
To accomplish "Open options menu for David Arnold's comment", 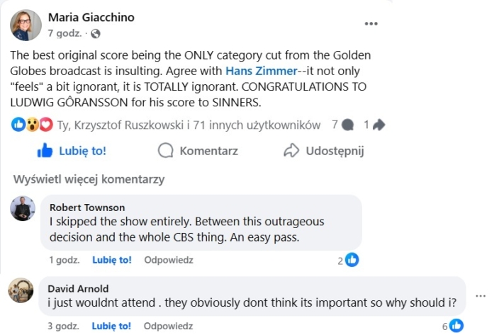I will (x=481, y=295).
